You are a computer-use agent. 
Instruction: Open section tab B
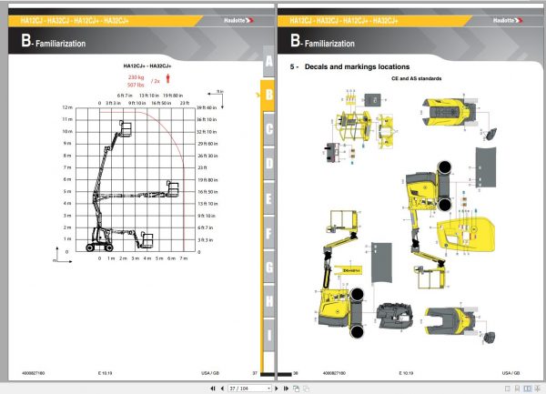coord(268,95)
